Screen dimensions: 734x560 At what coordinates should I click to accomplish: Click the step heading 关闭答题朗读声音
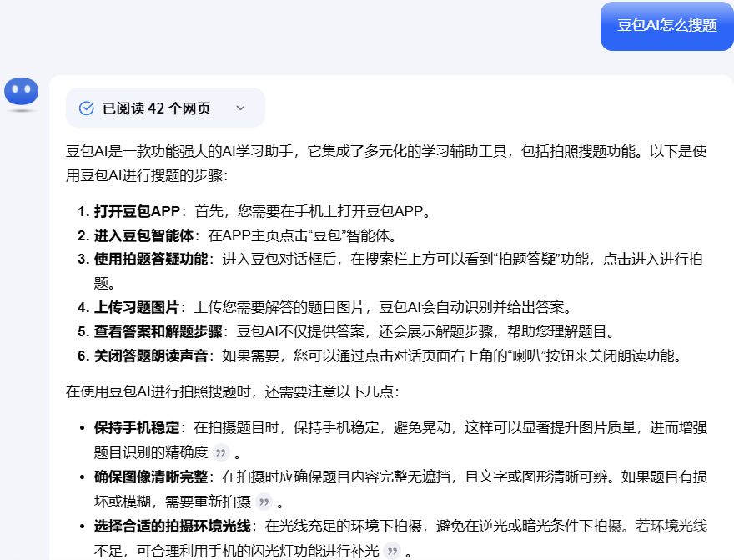tap(151, 356)
